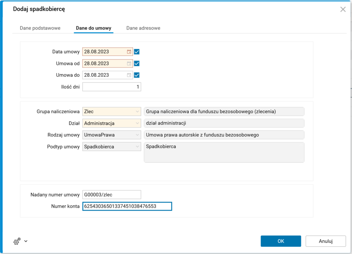Uncheck the Data umowy checkbox

[137, 52]
